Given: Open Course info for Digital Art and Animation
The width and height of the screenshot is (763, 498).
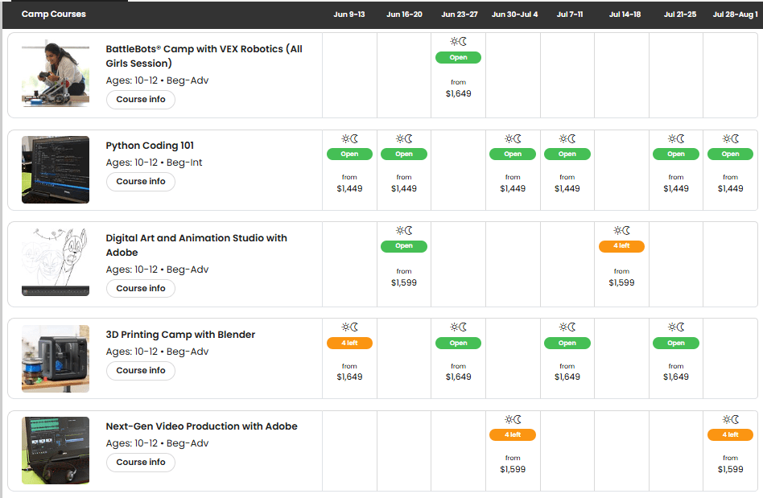Looking at the screenshot, I should [x=141, y=288].
